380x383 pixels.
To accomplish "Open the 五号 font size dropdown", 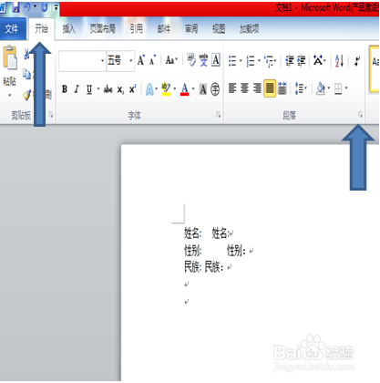I will [x=131, y=61].
